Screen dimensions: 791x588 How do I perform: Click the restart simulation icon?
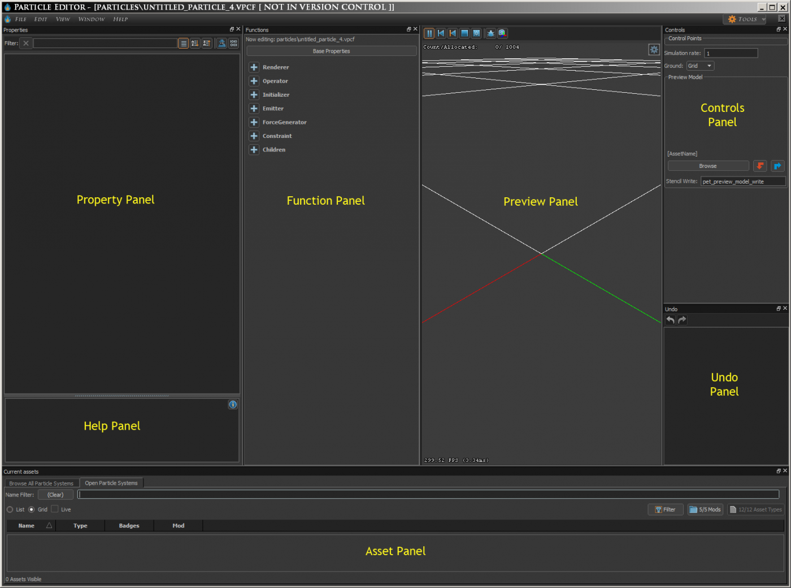click(x=441, y=33)
